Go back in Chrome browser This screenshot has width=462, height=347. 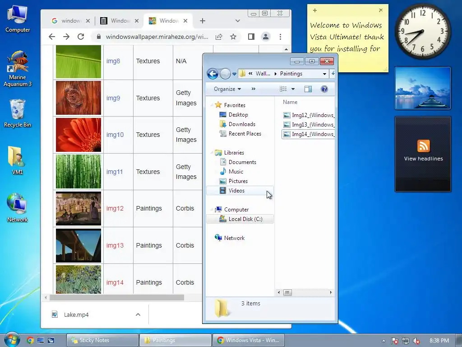[x=52, y=37]
